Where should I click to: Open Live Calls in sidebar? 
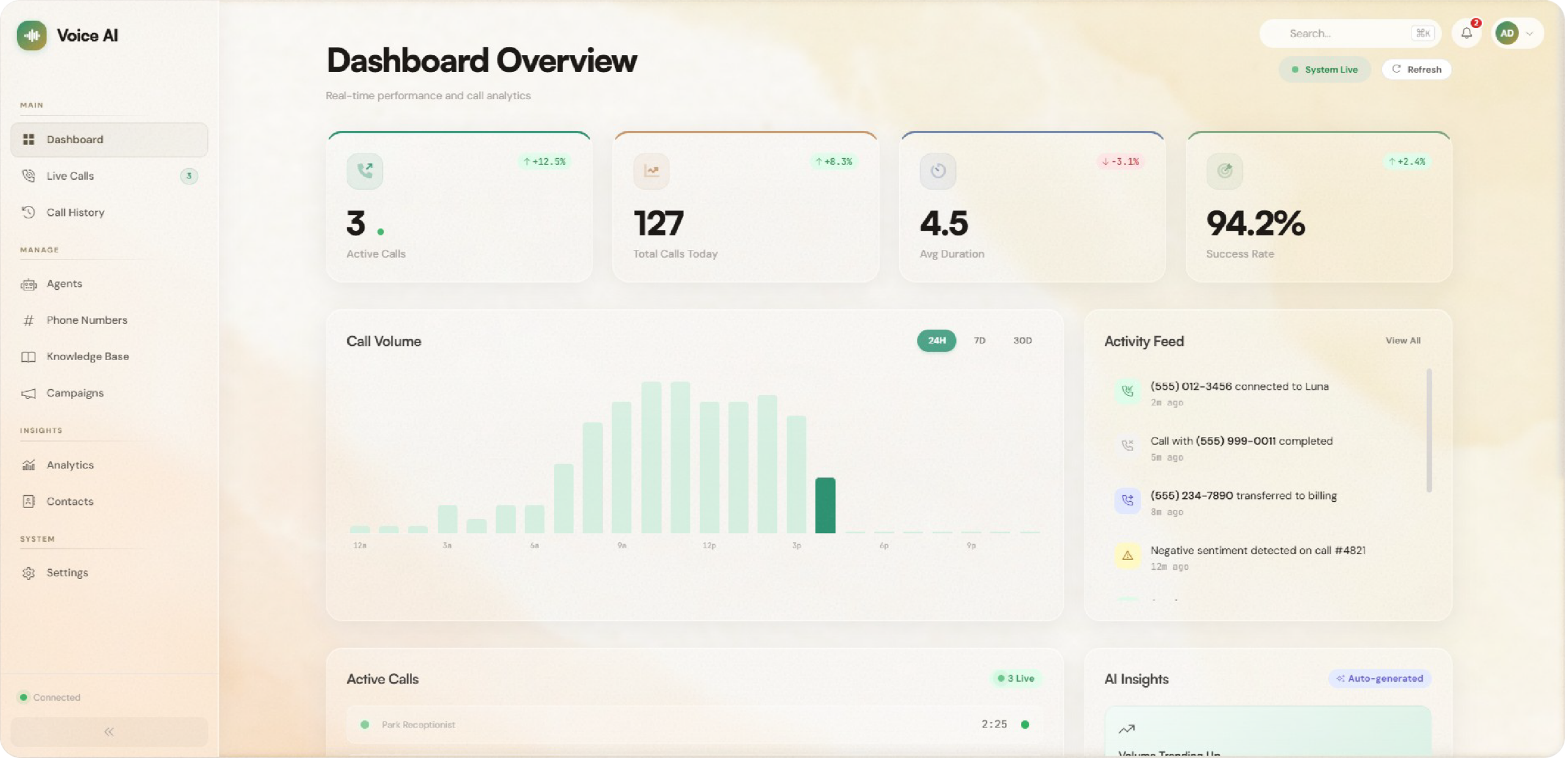pyautogui.click(x=70, y=176)
